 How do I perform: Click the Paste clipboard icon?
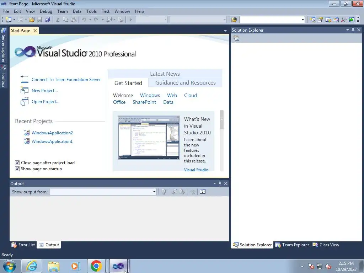(74, 20)
